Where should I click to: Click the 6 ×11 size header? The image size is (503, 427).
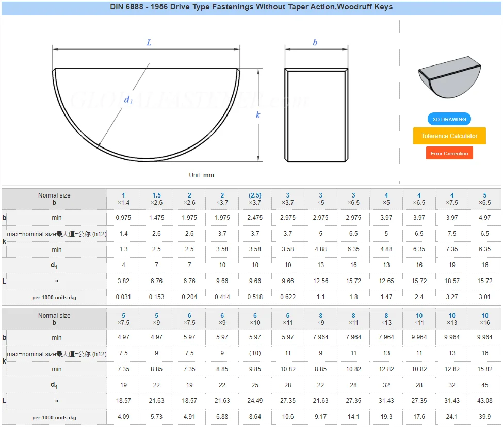pos(288,319)
